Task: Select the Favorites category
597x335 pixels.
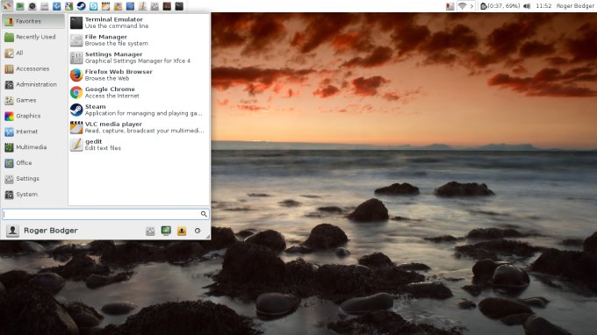Action: 34,21
